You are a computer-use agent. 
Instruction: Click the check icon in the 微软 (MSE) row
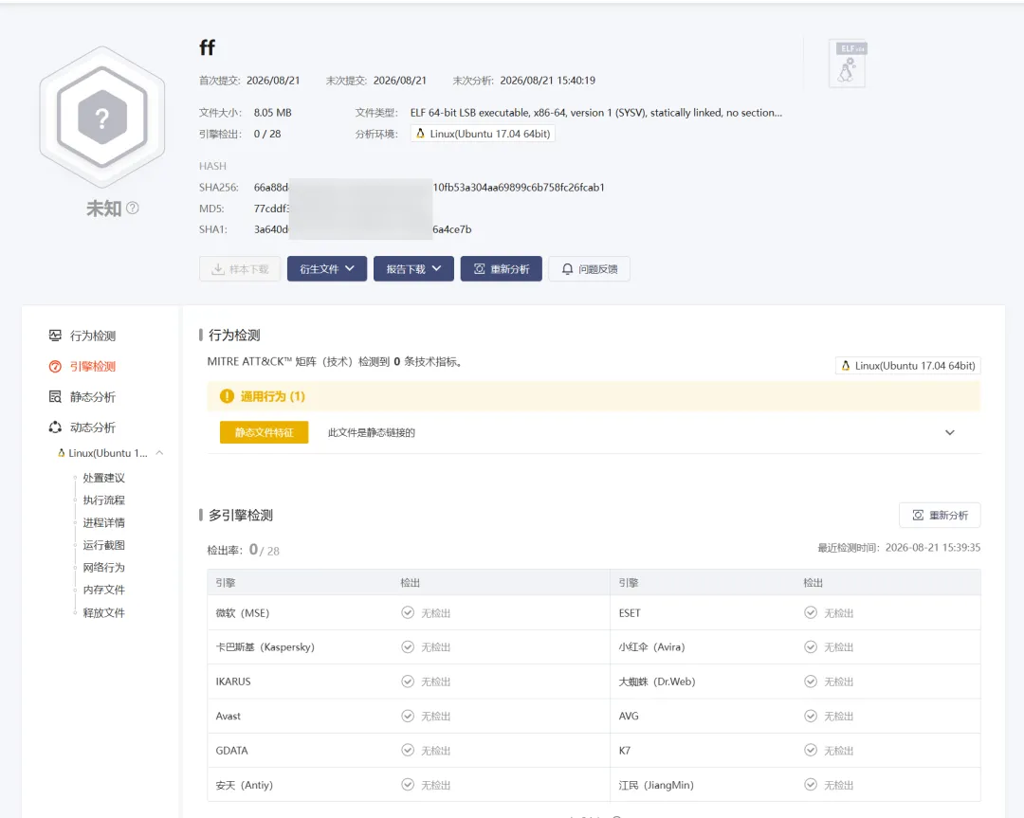coord(408,612)
